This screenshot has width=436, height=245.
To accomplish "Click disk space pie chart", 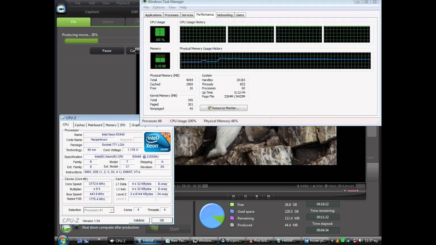I will pyautogui.click(x=212, y=216).
